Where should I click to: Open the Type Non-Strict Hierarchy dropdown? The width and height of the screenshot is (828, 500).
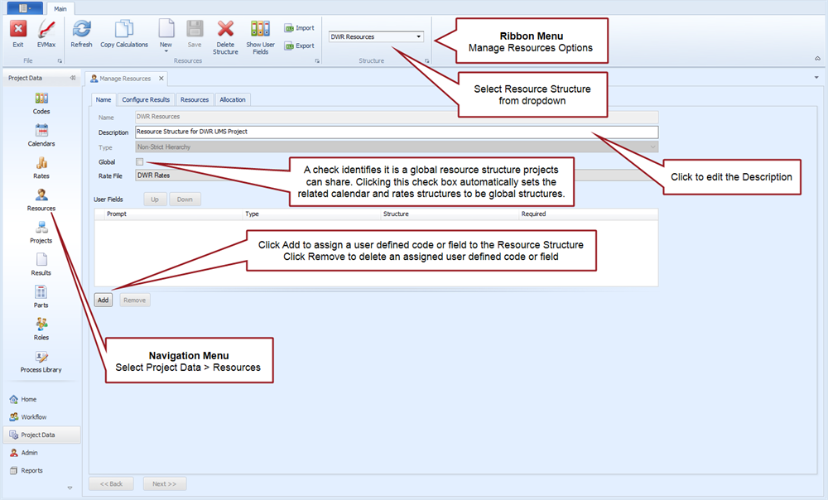point(652,147)
